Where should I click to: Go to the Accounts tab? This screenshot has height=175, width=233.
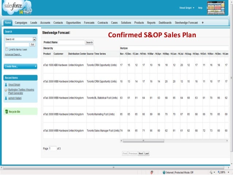45,23
